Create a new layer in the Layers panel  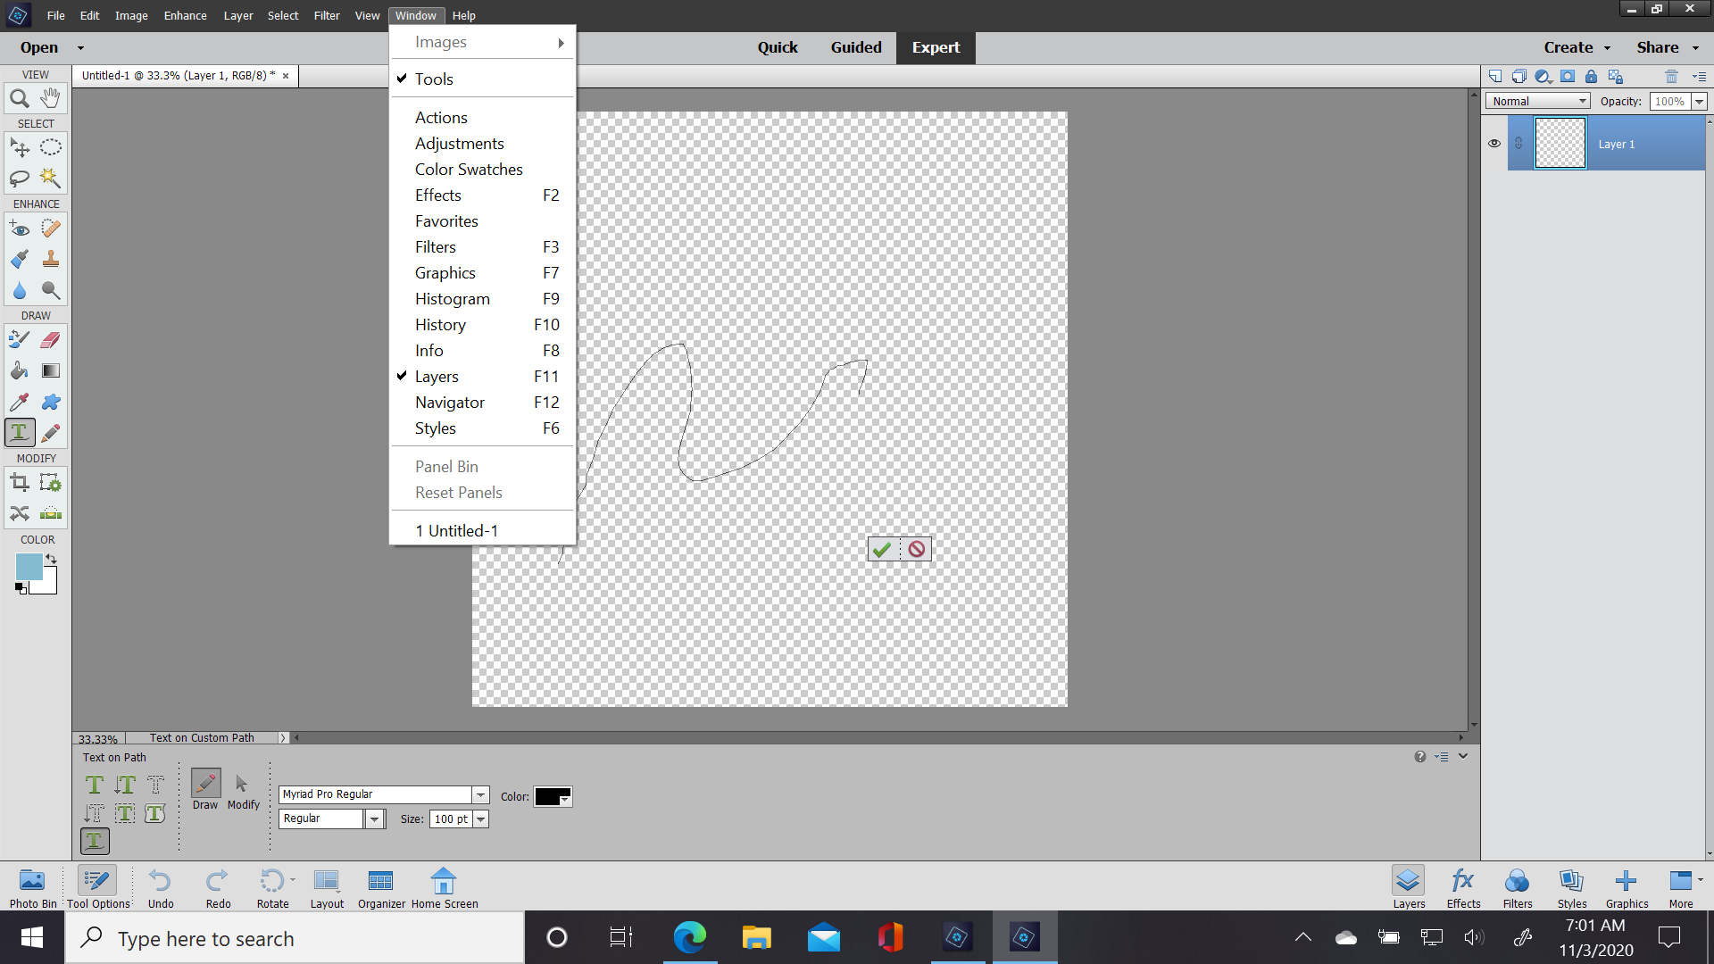pyautogui.click(x=1495, y=77)
